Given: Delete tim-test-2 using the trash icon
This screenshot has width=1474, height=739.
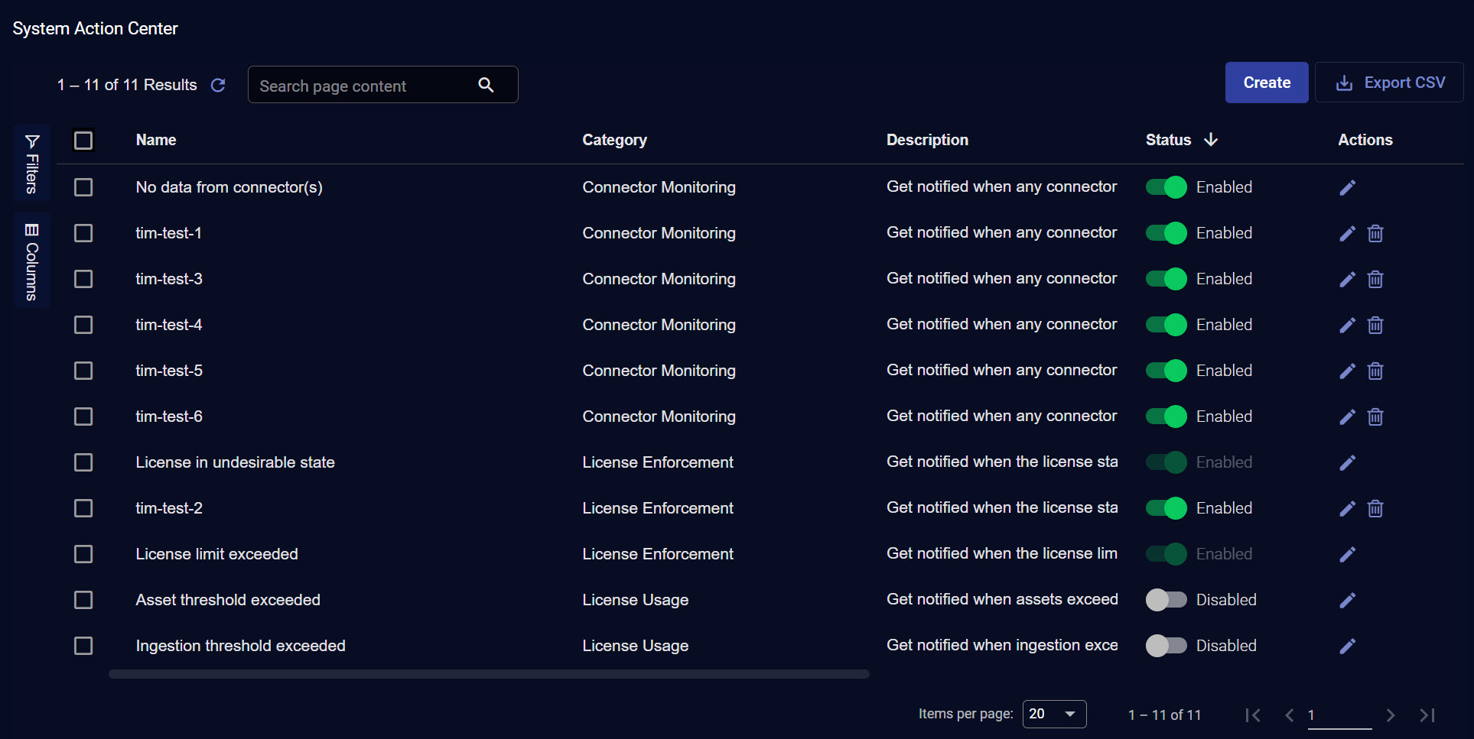Looking at the screenshot, I should 1375,508.
